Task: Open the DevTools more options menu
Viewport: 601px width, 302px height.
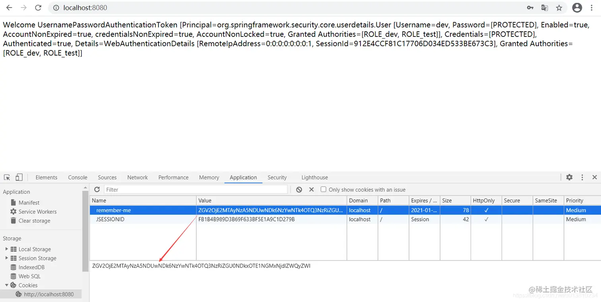Action: [582, 177]
